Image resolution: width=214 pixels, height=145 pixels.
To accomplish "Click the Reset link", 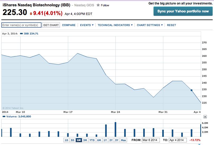I will tap(171, 25).
